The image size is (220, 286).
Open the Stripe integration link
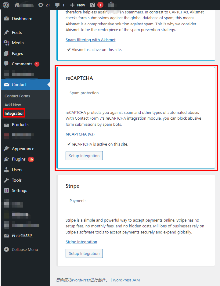[81, 242]
